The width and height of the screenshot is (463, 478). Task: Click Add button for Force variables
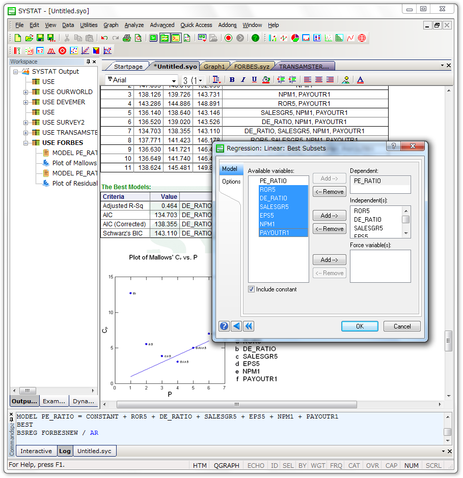pyautogui.click(x=329, y=260)
